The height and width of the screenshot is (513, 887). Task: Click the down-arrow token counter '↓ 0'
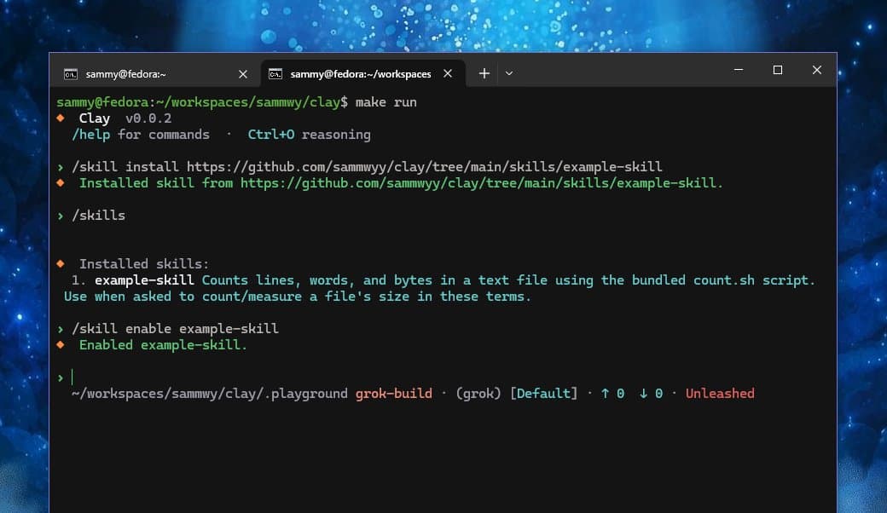651,394
